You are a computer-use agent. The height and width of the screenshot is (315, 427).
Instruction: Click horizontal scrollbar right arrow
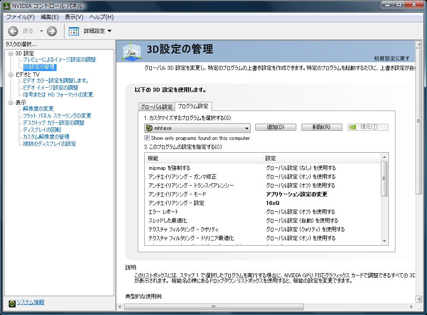[412, 307]
